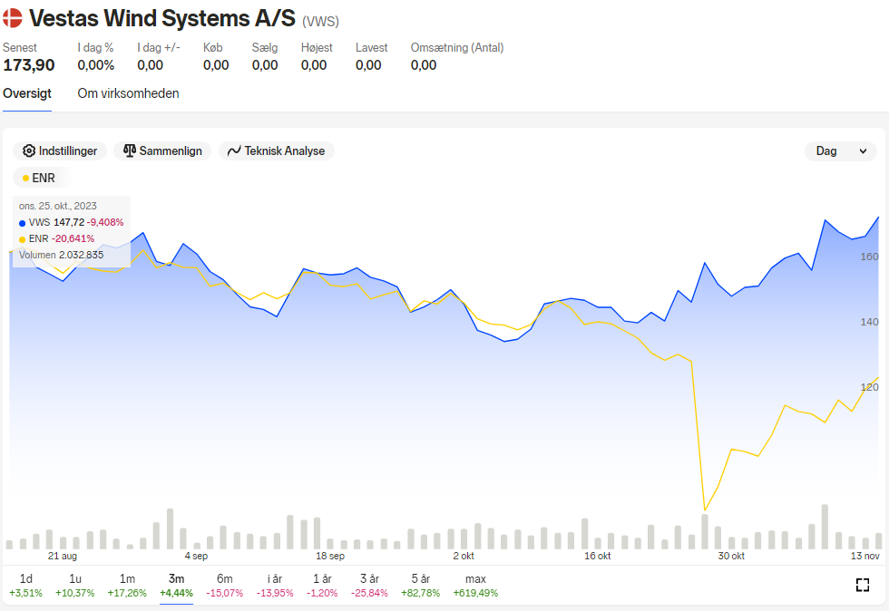
Task: Click the (VWS) ticker symbol text
Action: pyautogui.click(x=320, y=22)
